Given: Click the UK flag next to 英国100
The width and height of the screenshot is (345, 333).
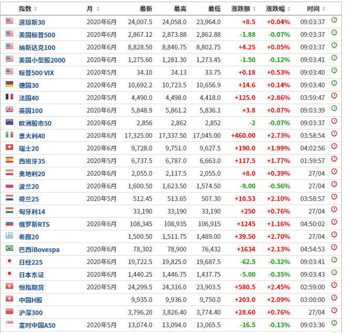Looking at the screenshot, I should pos(9,109).
